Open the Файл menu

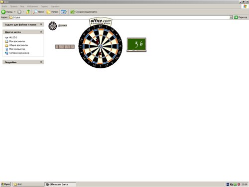point(4,6)
